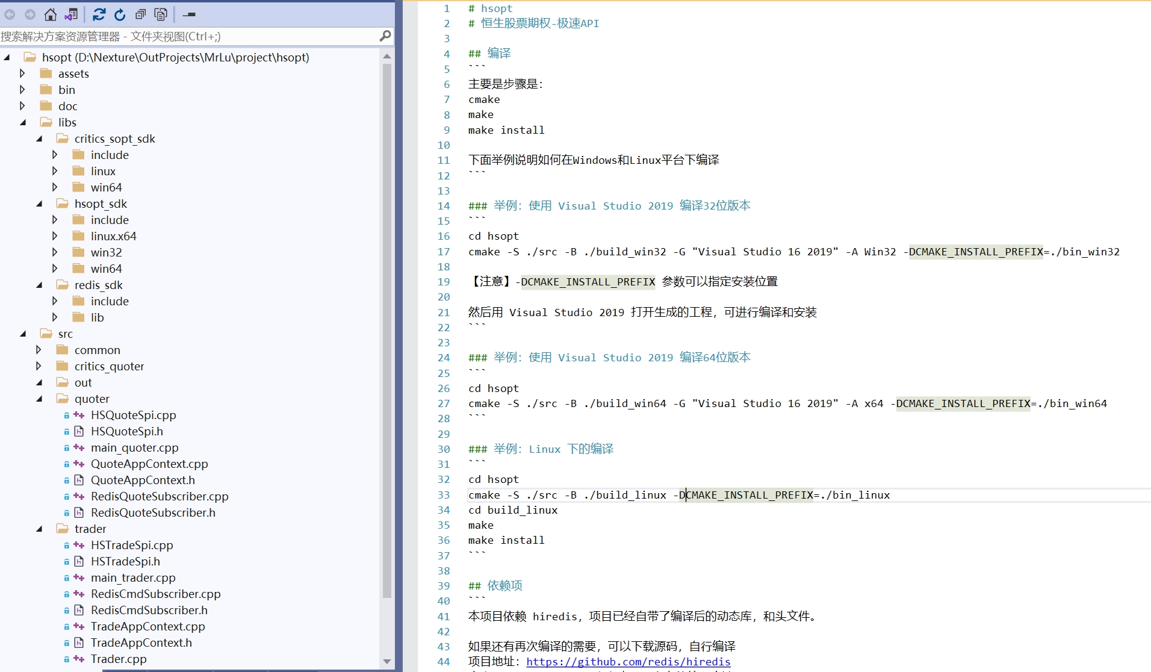Click the header file icon of HSQuoteSpi.h
The image size is (1151, 672).
[x=79, y=431]
